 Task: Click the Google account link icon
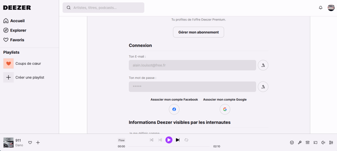[x=225, y=109]
